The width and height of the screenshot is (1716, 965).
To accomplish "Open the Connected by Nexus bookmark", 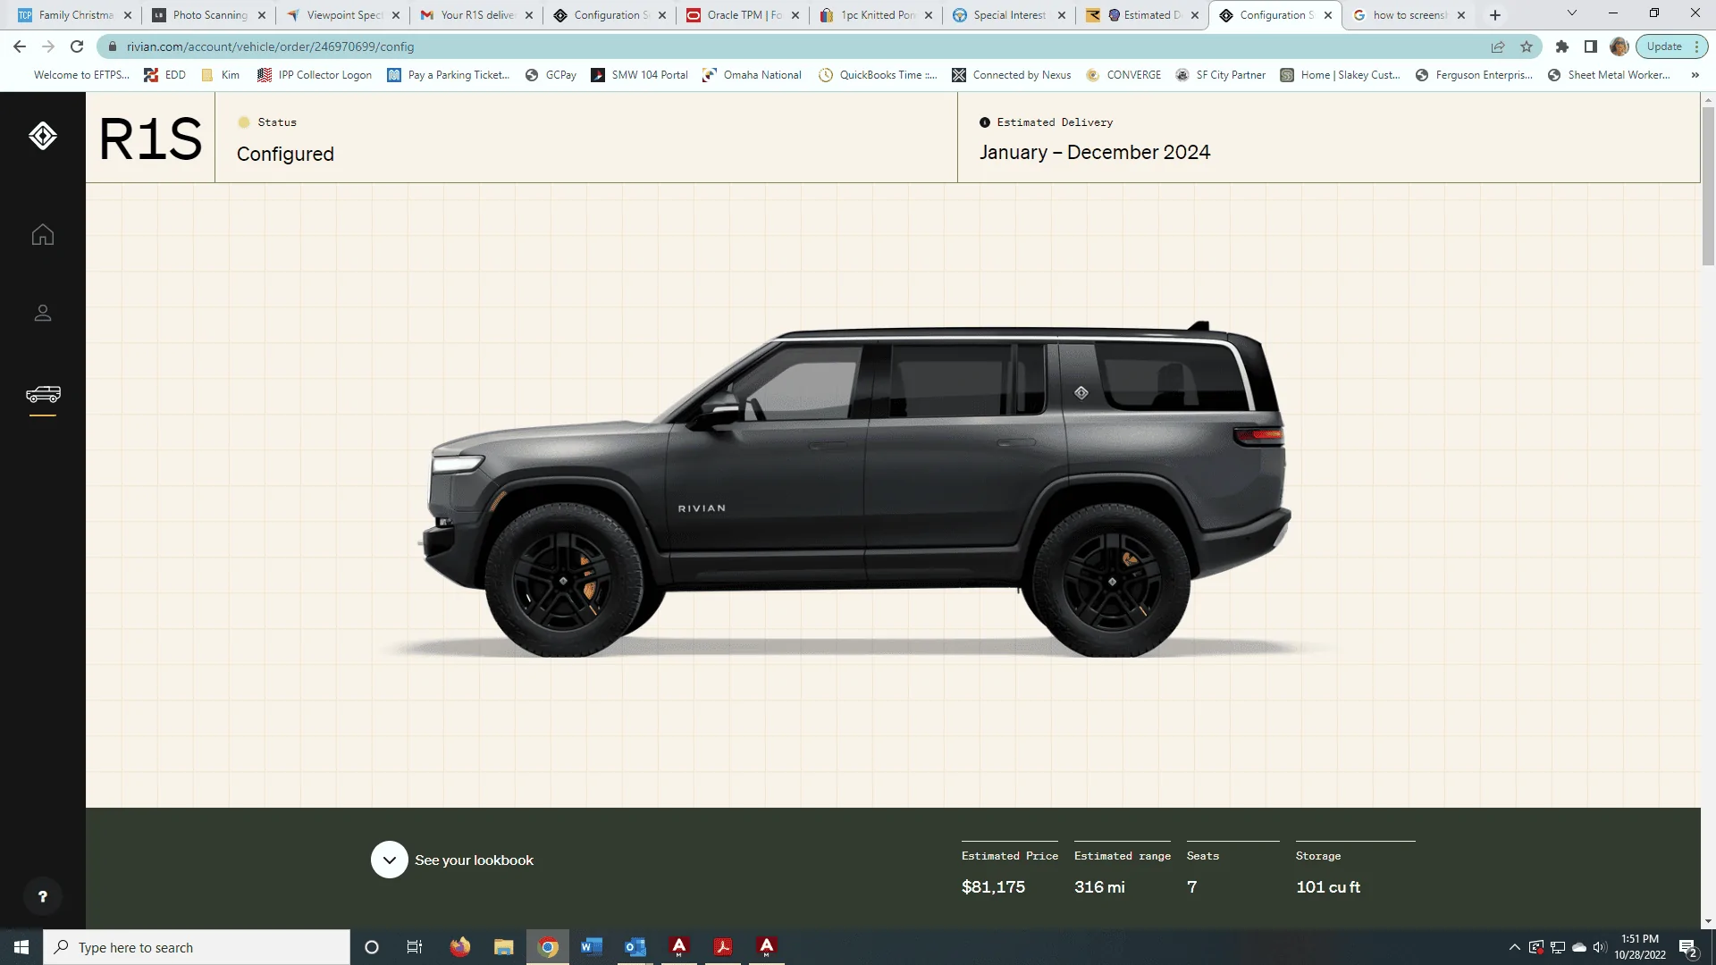I will pyautogui.click(x=1012, y=75).
